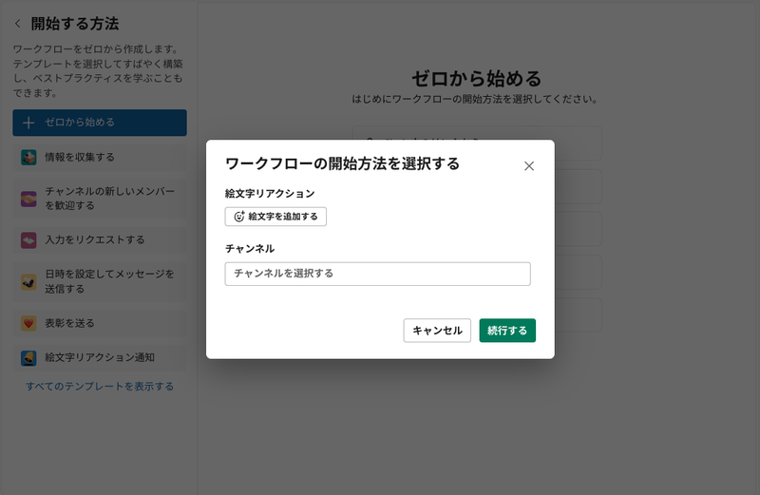Select ゼロから始める in the sidebar
The width and height of the screenshot is (760, 495).
[100, 123]
